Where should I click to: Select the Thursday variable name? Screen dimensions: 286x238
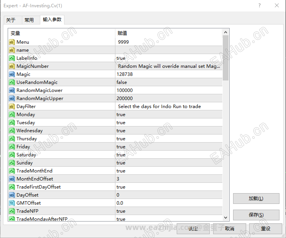pos(26,139)
